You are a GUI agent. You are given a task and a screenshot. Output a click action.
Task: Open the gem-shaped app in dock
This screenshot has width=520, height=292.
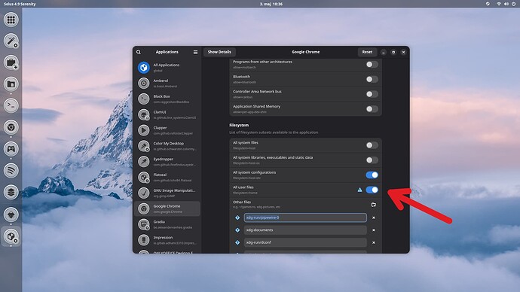11,214
